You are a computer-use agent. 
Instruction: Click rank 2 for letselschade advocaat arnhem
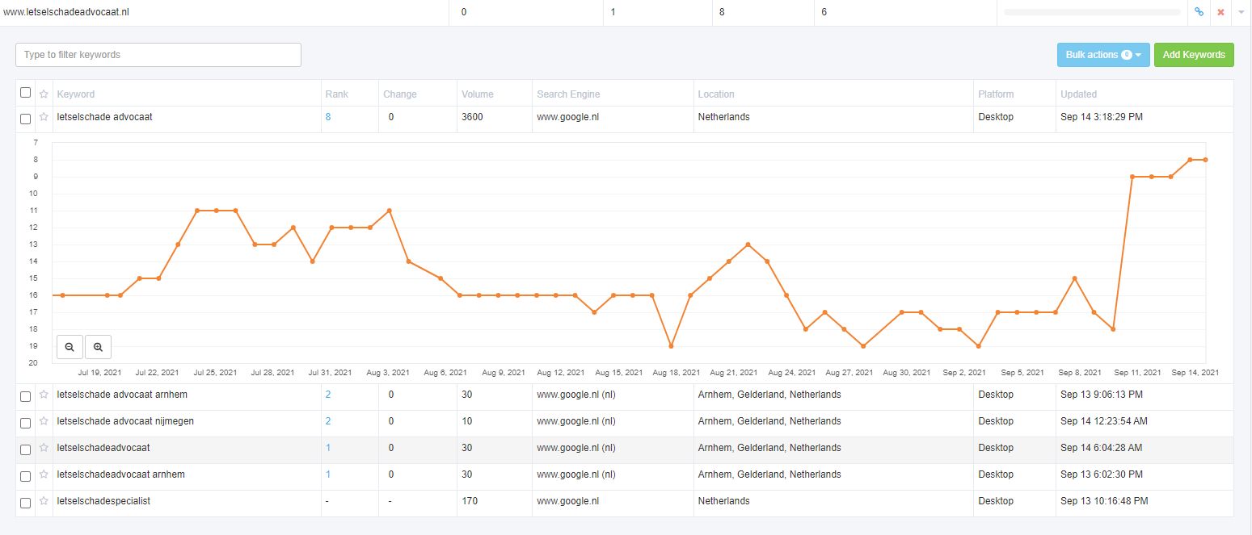pos(328,395)
